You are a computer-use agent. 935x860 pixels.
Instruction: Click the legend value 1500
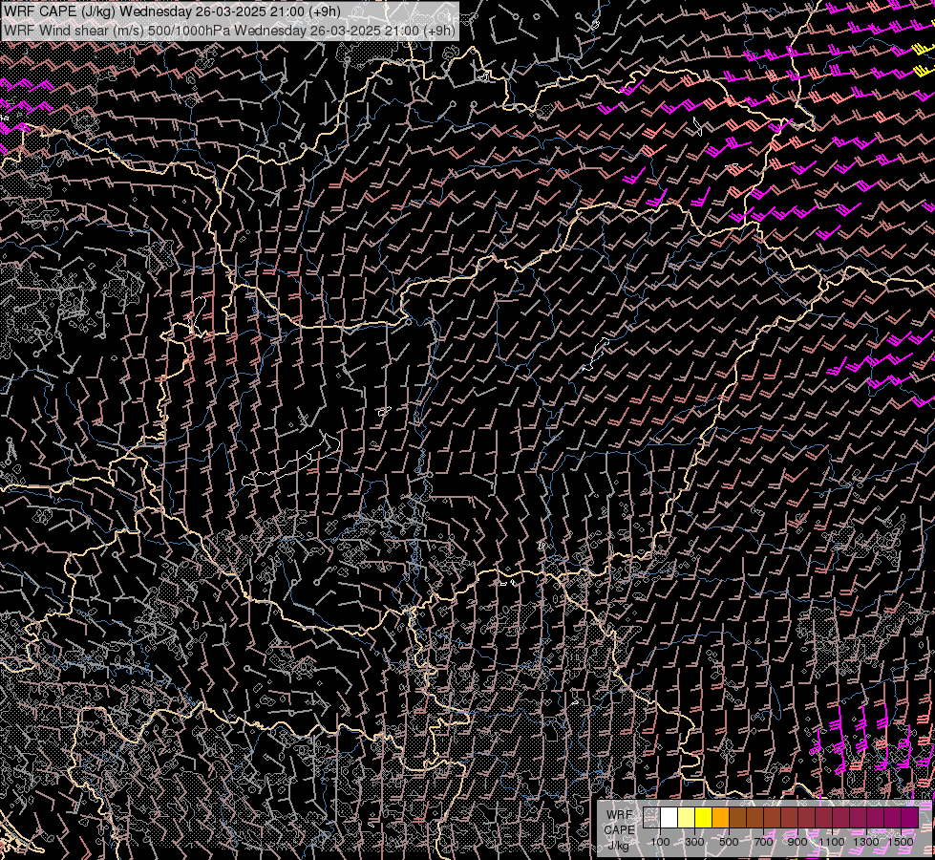[901, 842]
